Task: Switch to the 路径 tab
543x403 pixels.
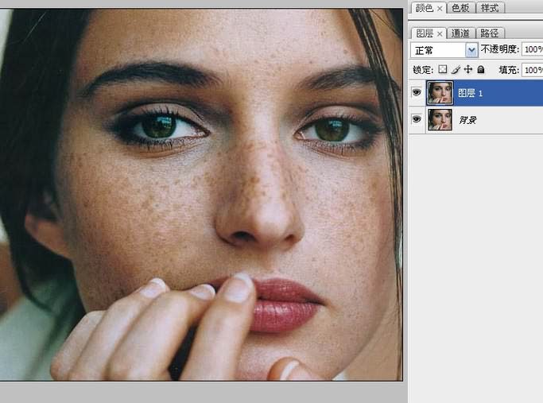Action: coord(490,33)
